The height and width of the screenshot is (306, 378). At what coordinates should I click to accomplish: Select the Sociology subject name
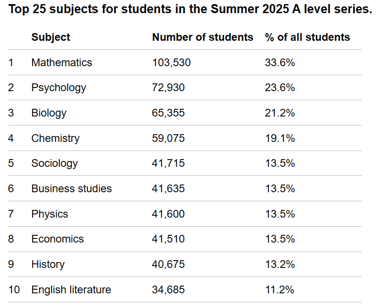coord(54,163)
